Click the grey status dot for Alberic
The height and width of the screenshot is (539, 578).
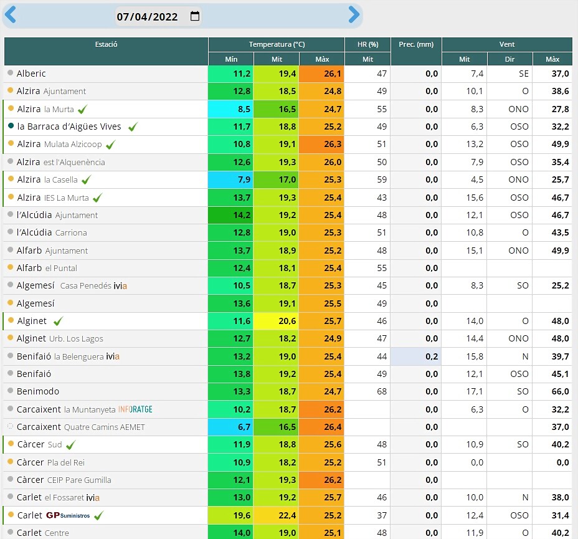click(x=11, y=73)
